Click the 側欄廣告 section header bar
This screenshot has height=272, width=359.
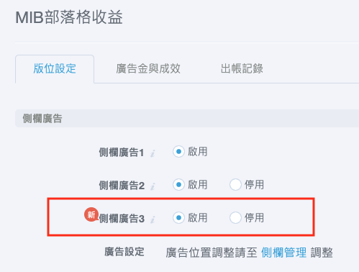(187, 119)
